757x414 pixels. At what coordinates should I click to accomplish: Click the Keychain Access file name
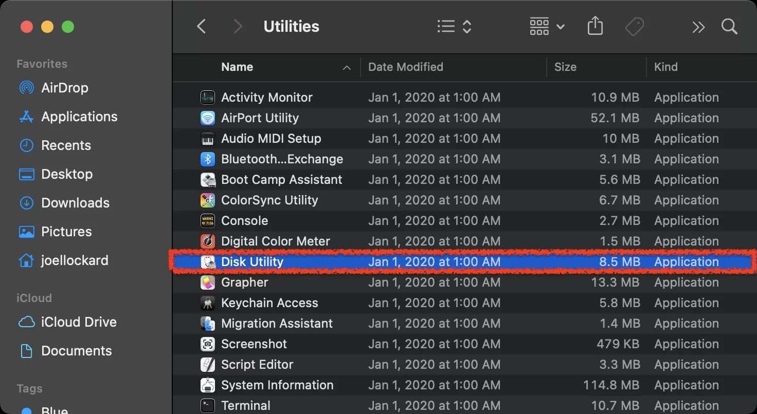[x=269, y=303]
